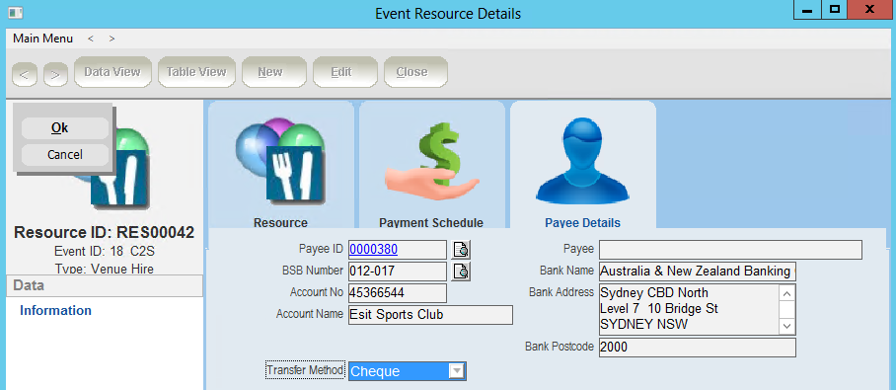Screen dimensions: 896x390
Task: Click the Account Name field
Action: point(430,315)
